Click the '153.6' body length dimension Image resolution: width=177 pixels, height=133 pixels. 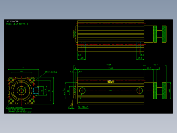(x=111, y=68)
